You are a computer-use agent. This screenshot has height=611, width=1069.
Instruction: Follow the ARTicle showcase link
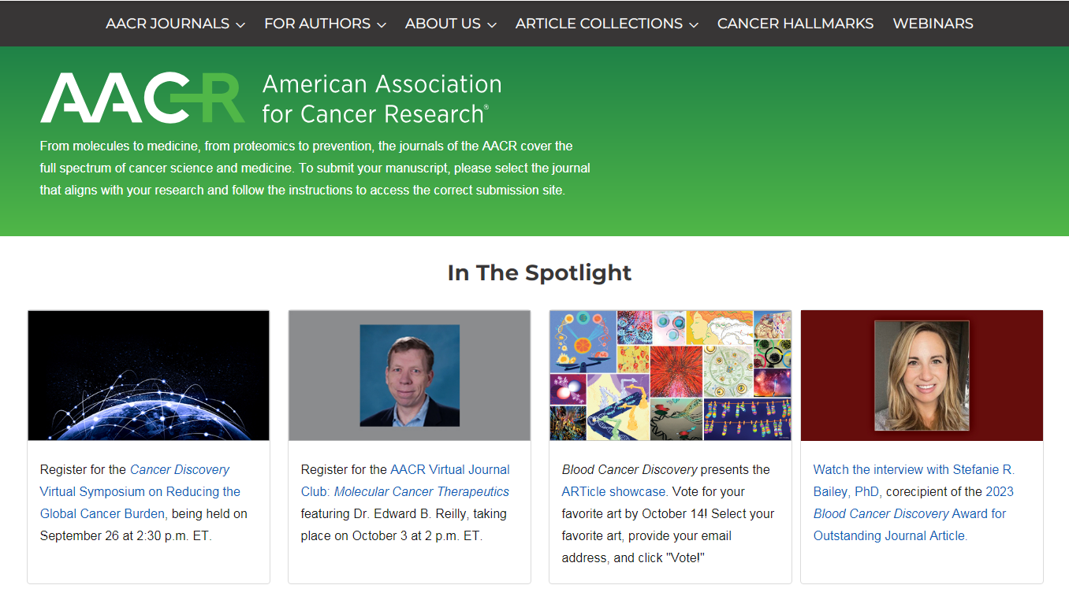click(615, 491)
